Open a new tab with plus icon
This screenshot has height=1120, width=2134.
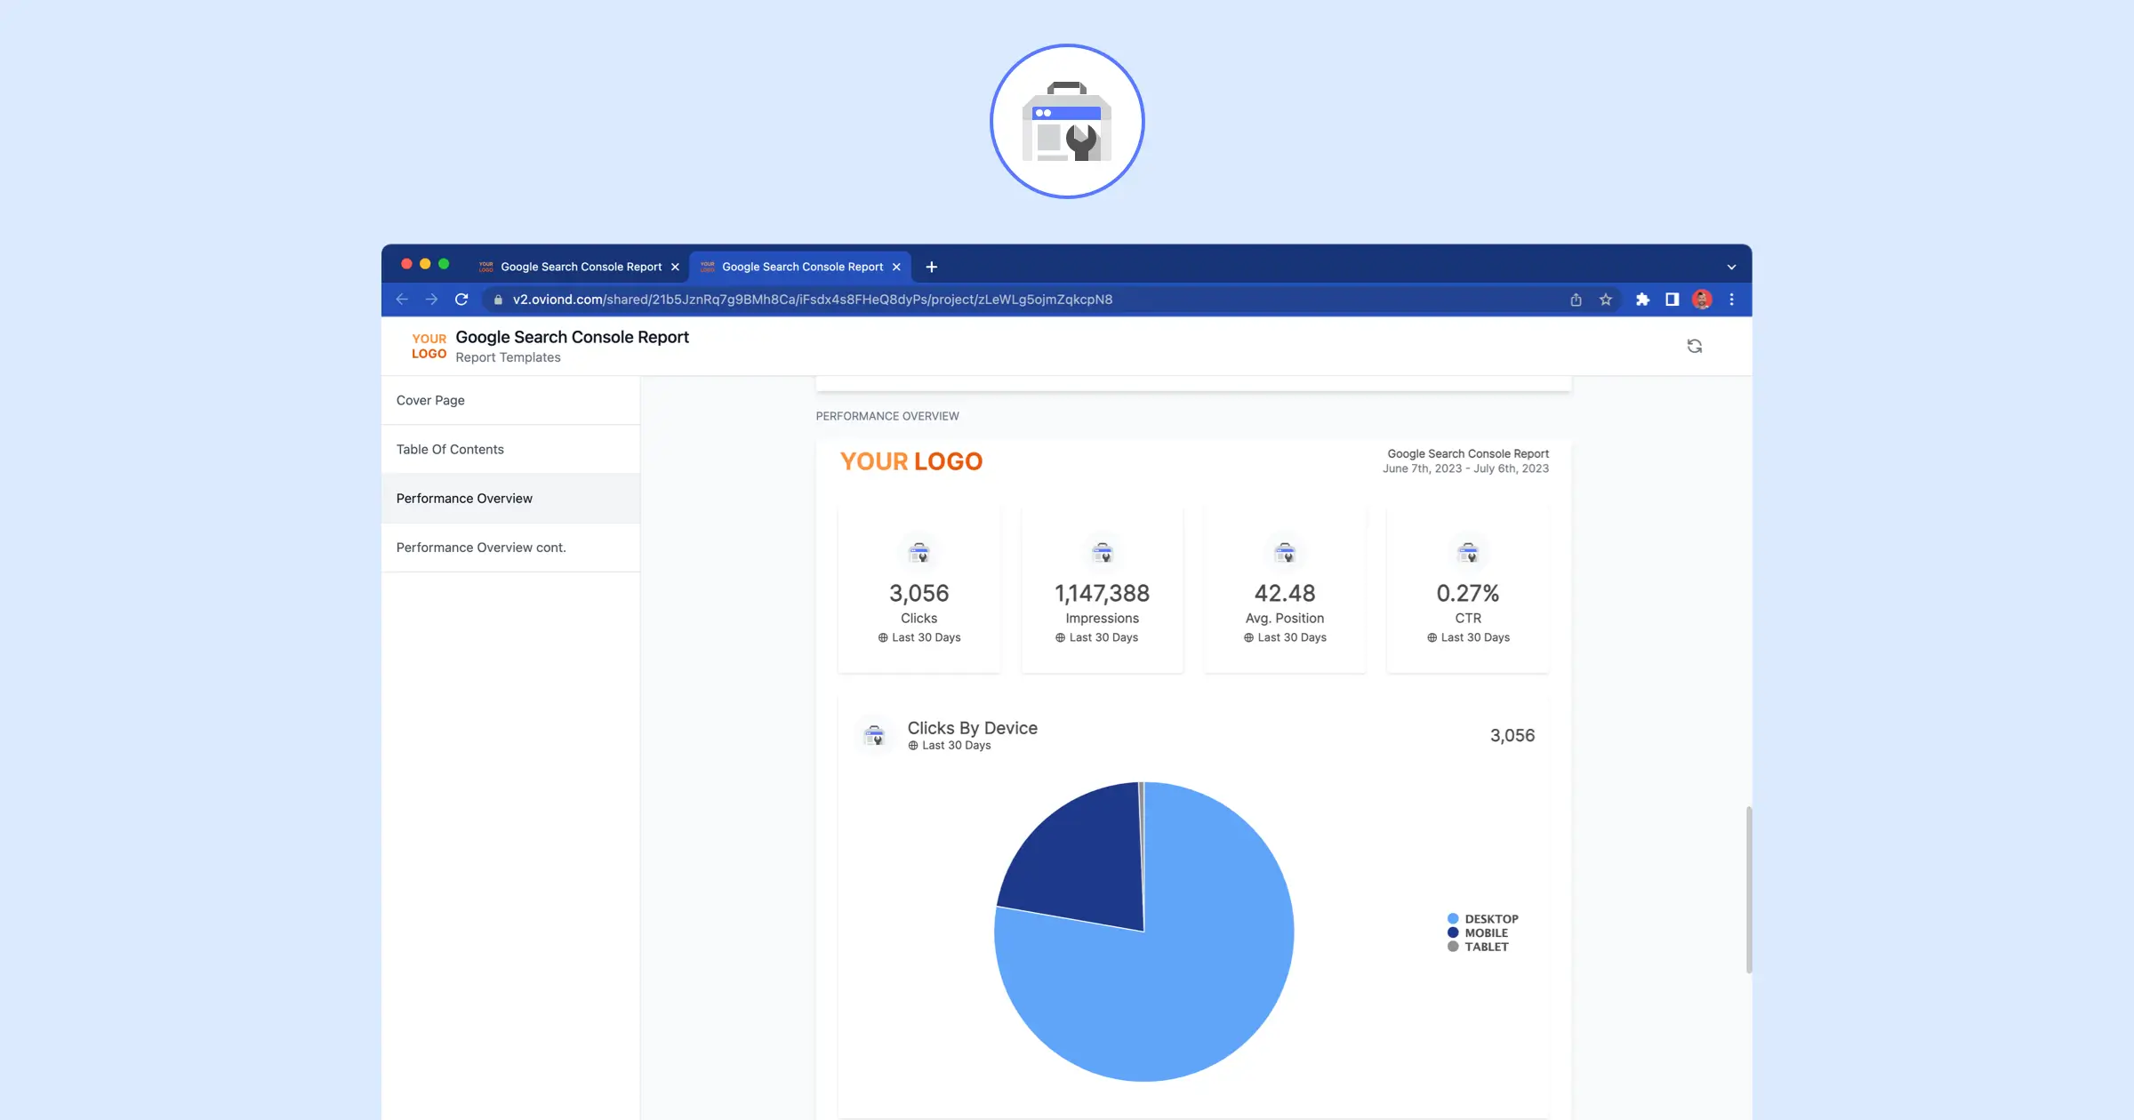(932, 267)
